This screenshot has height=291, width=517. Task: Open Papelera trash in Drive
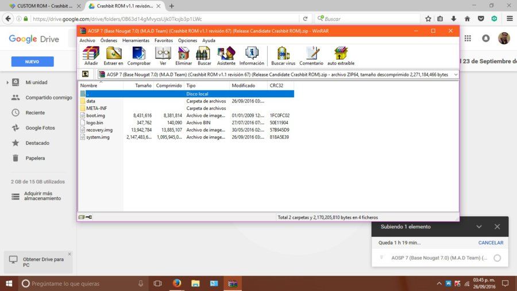pos(35,158)
